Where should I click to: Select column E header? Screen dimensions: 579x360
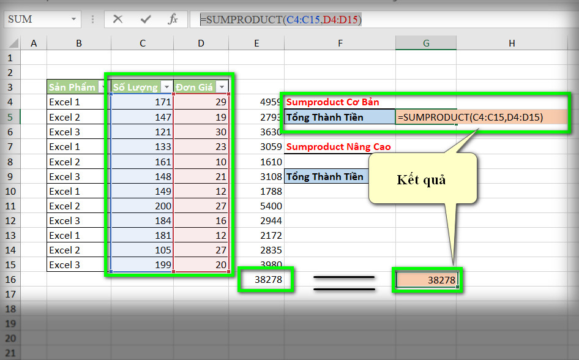click(256, 43)
